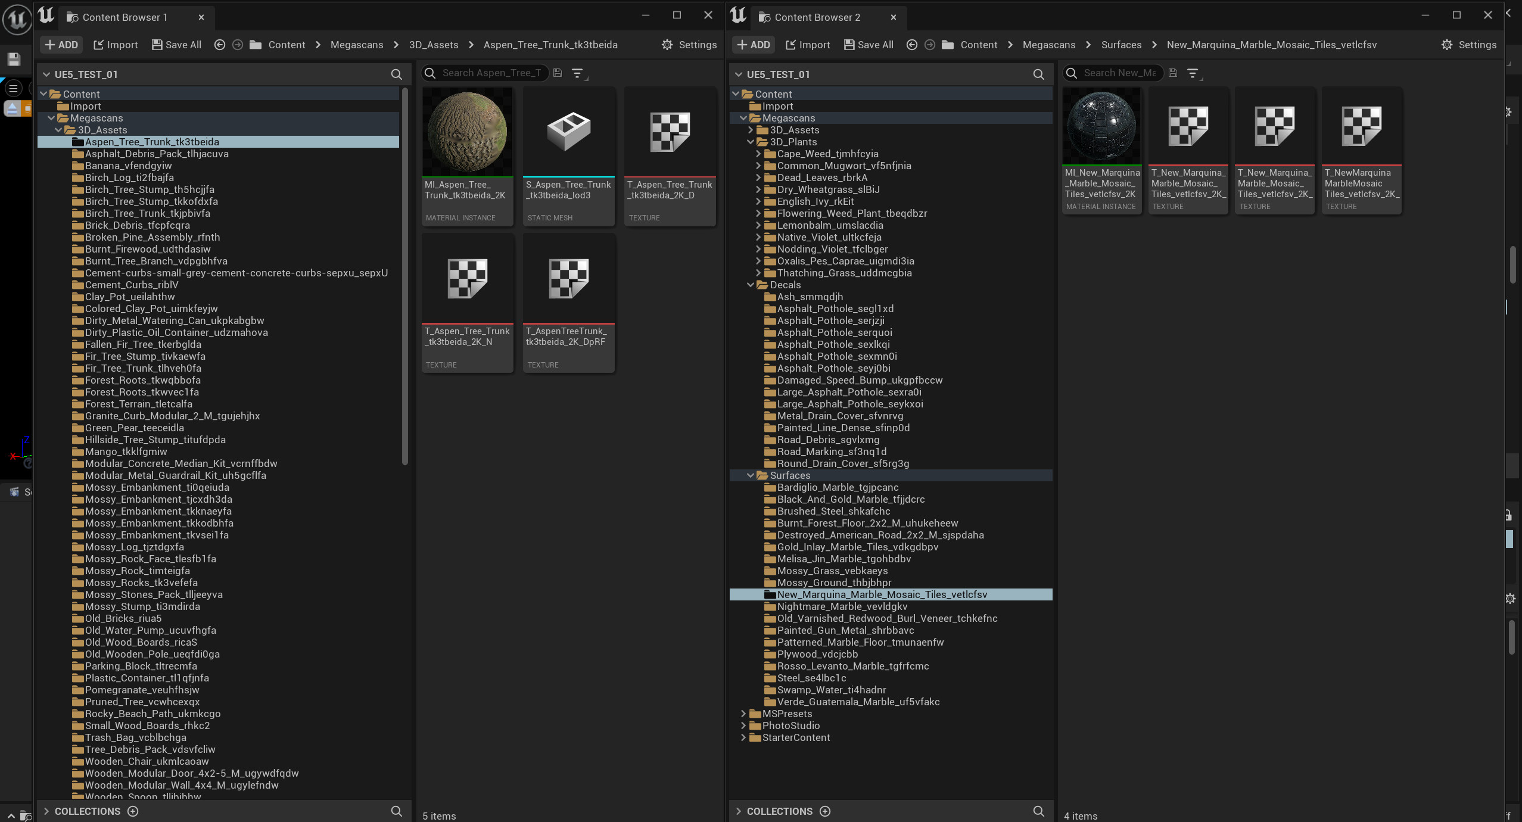Expand the MSPresets folder
Image resolution: width=1522 pixels, height=822 pixels.
[743, 714]
